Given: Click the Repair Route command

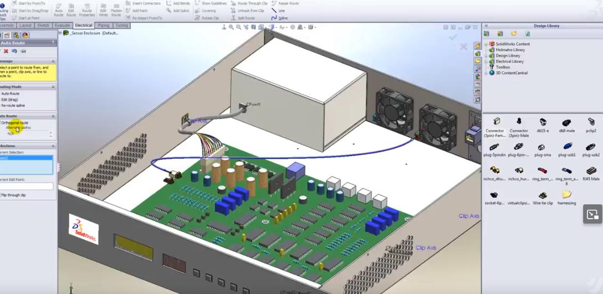Looking at the screenshot, I should click(x=285, y=3).
